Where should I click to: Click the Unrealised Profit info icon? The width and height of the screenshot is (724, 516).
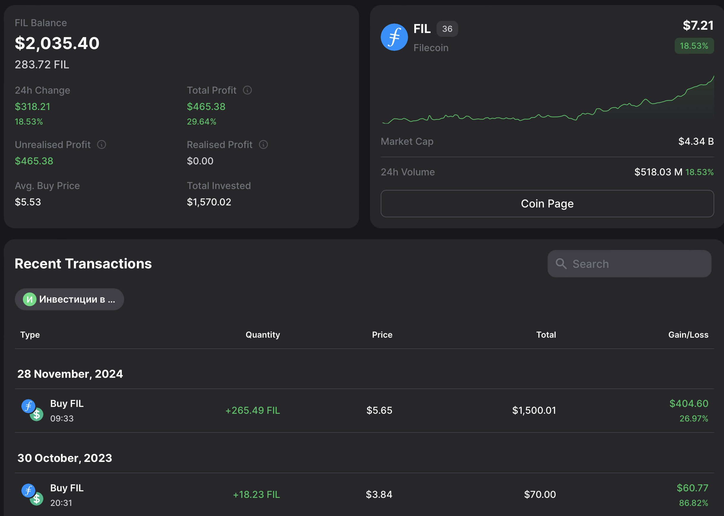click(x=101, y=144)
